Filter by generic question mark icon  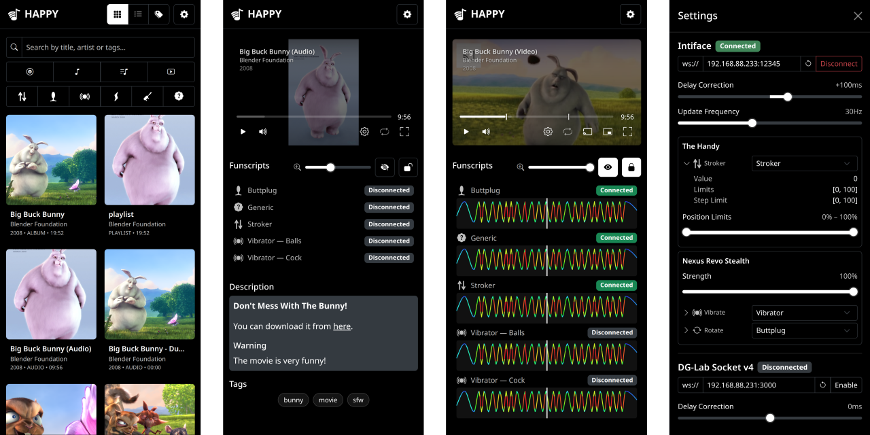(179, 97)
